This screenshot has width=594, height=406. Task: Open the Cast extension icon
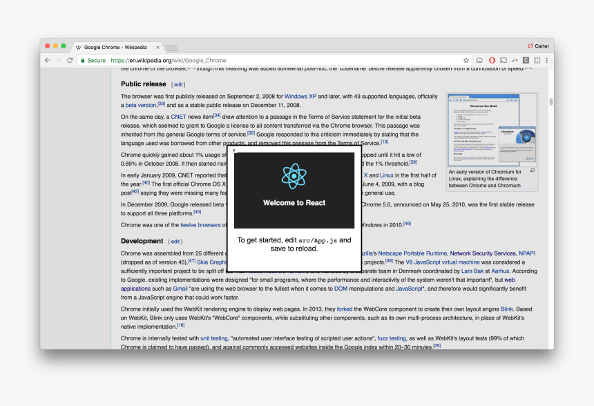(x=503, y=60)
